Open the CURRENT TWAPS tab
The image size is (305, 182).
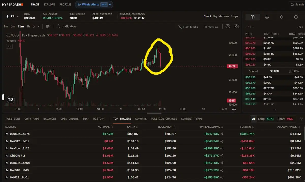[192, 119]
